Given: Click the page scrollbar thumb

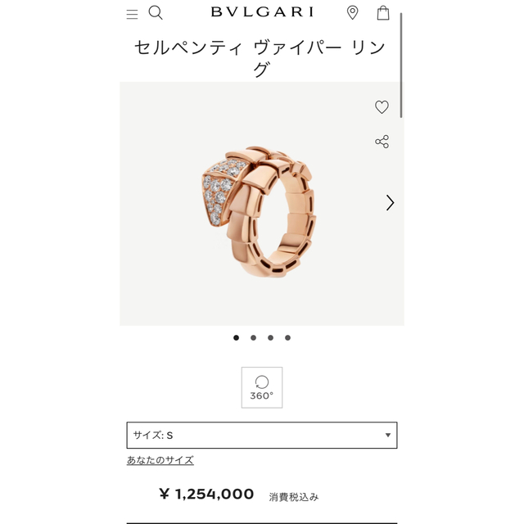Looking at the screenshot, I should (x=401, y=65).
